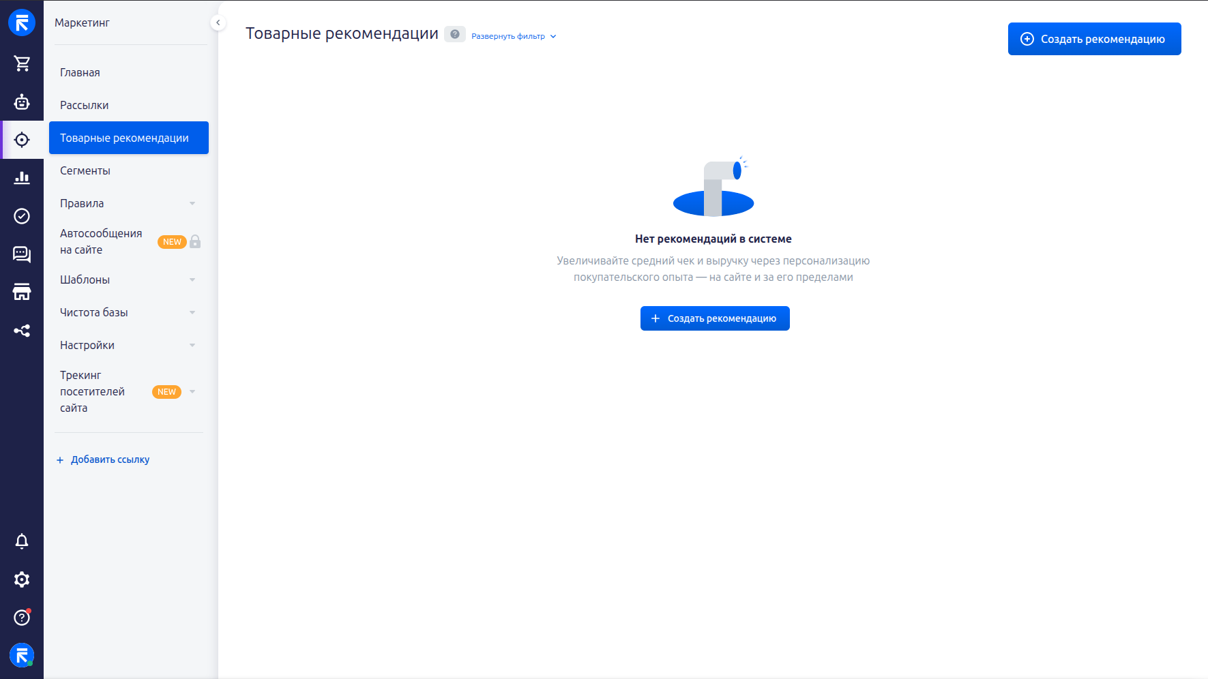The width and height of the screenshot is (1208, 679).
Task: Open the chat messages icon
Action: (x=22, y=254)
